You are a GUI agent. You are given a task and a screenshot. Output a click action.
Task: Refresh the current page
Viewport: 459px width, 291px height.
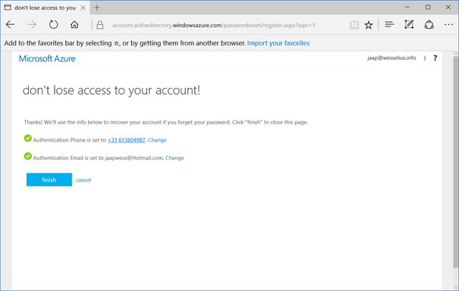coord(53,24)
